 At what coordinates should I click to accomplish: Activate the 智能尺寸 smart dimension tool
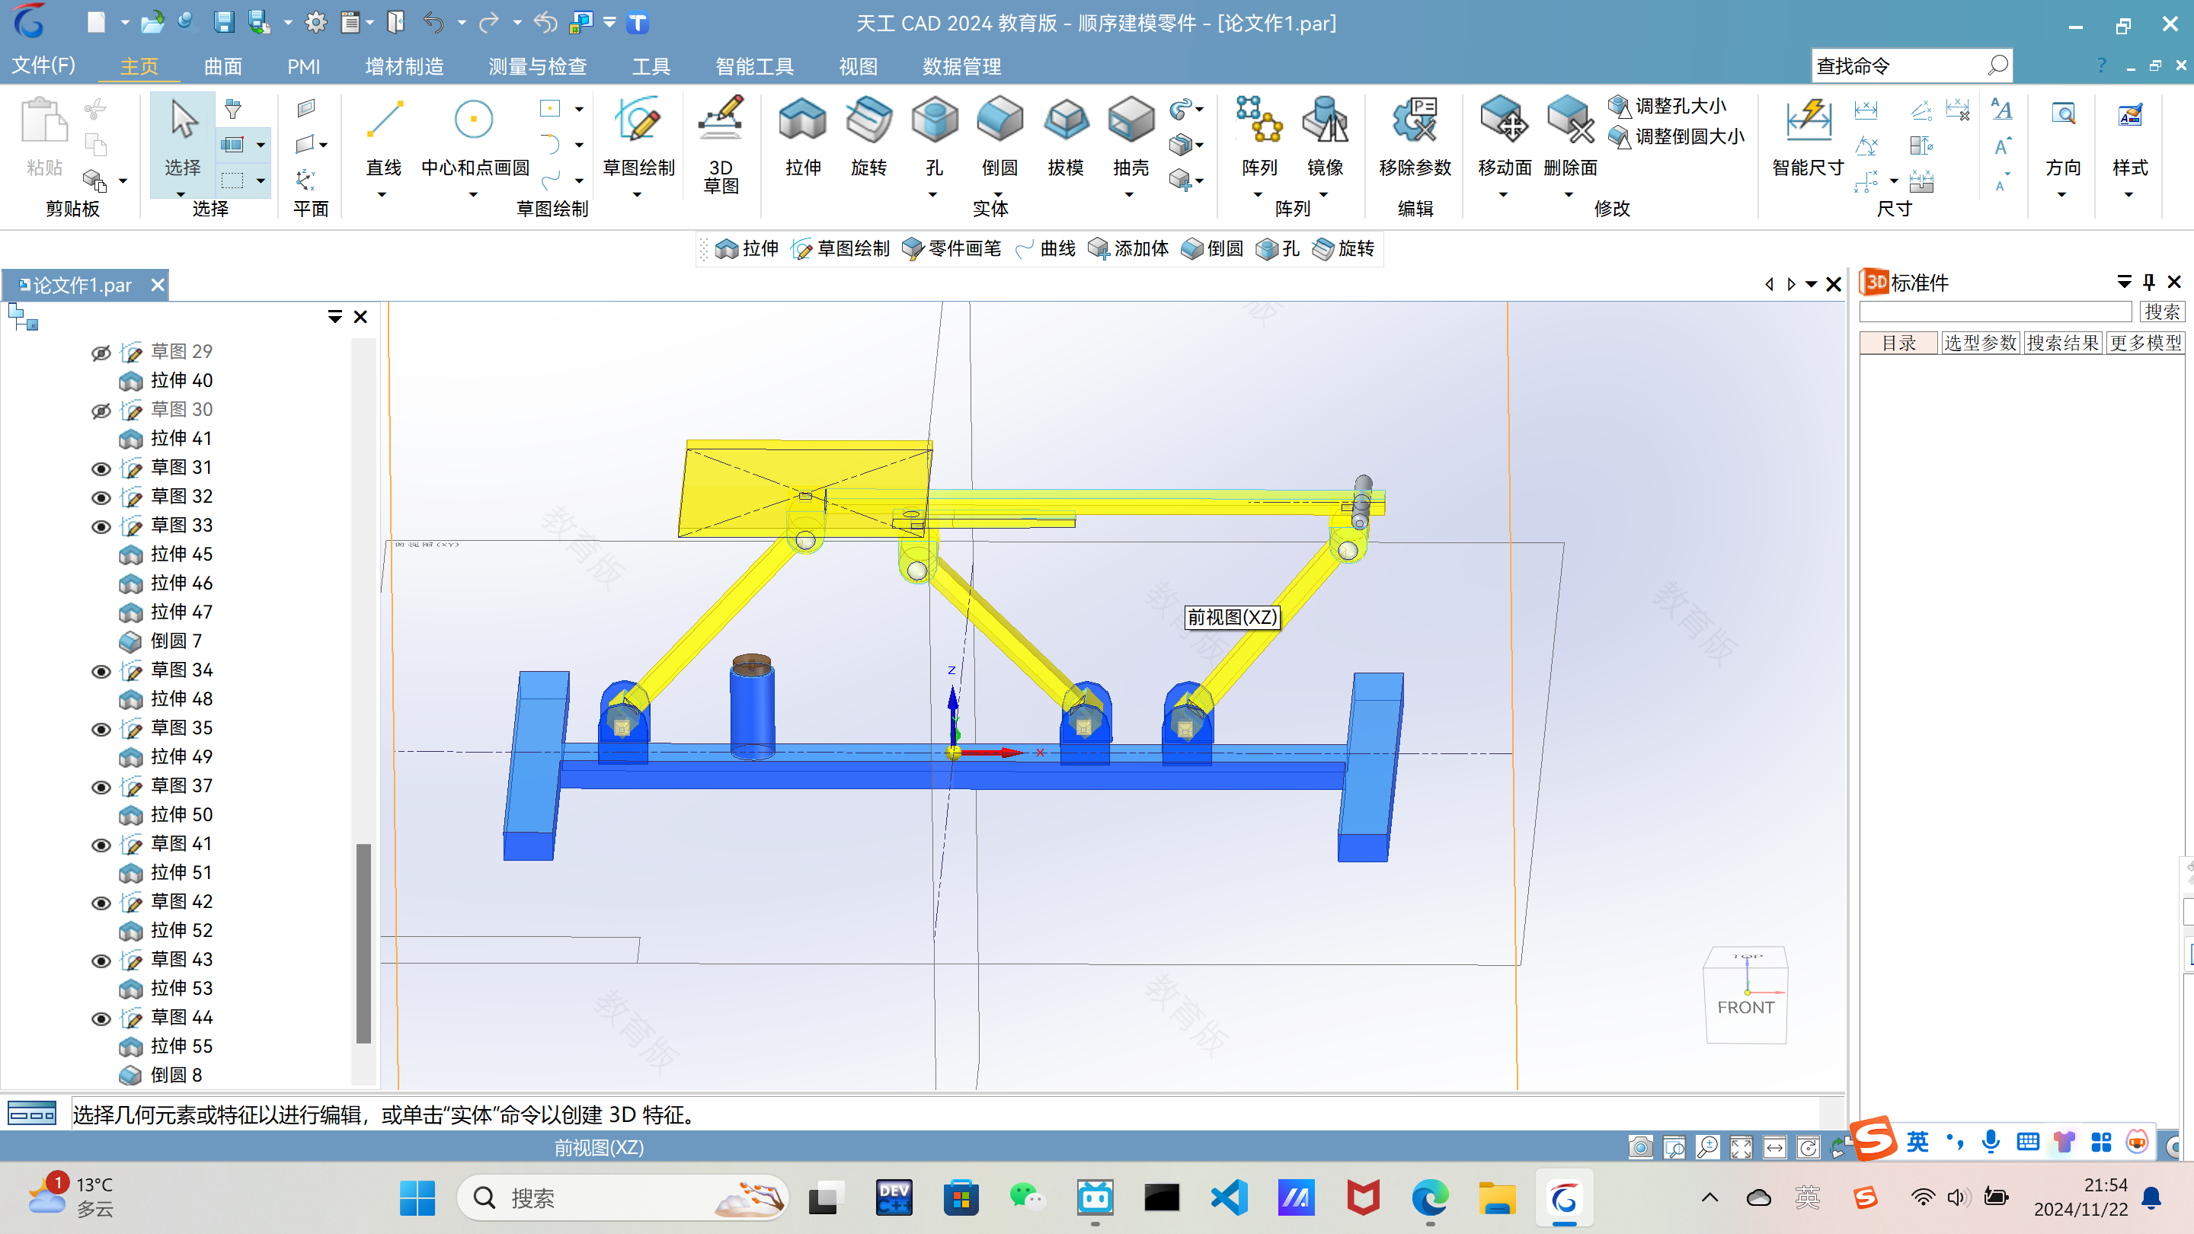coord(1807,136)
